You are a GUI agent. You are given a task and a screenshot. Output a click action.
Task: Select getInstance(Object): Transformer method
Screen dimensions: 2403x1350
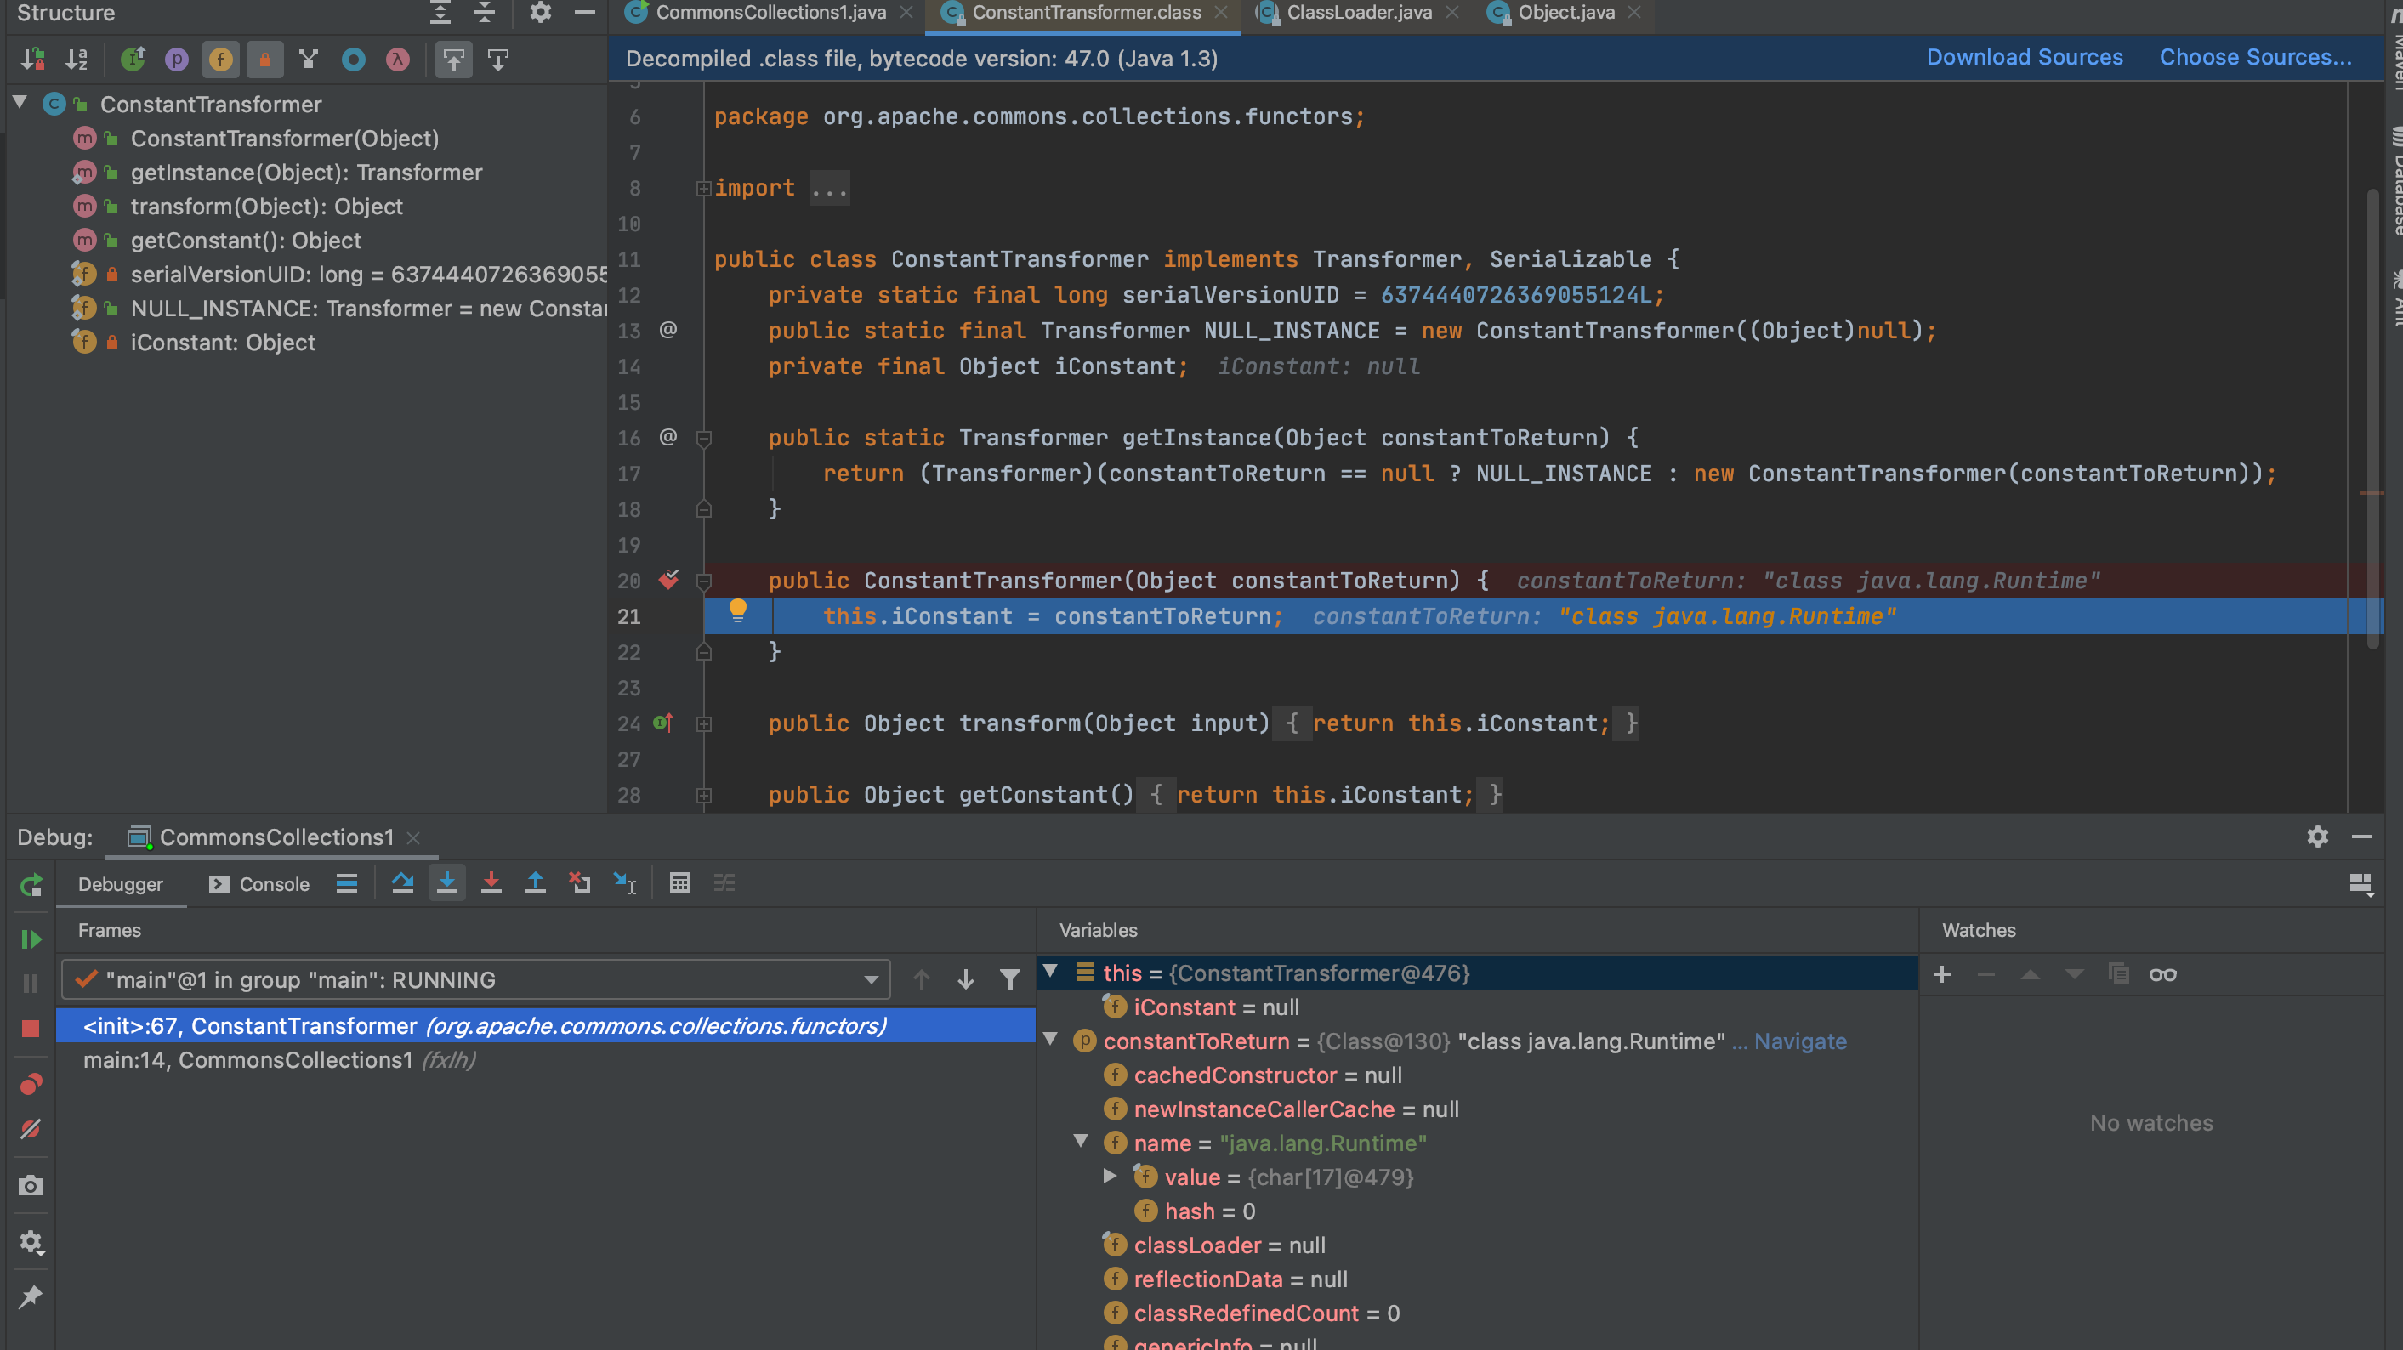(x=306, y=173)
